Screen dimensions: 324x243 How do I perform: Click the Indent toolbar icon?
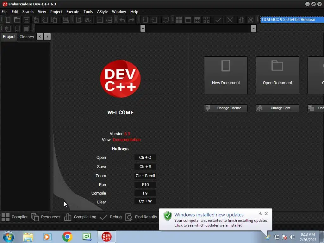[145, 20]
